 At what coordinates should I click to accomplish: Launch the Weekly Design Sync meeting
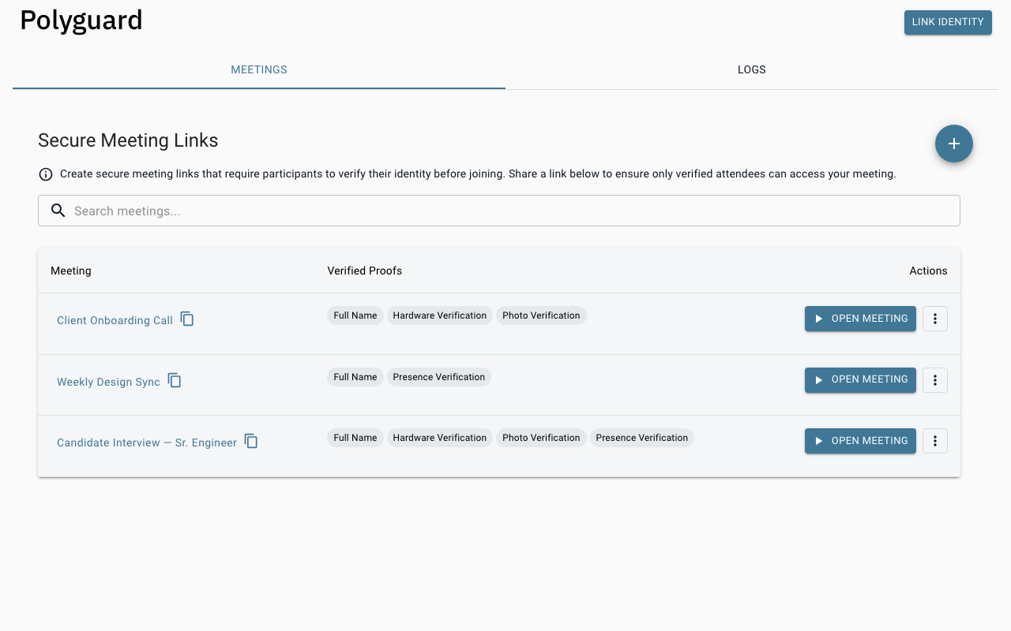(x=860, y=380)
